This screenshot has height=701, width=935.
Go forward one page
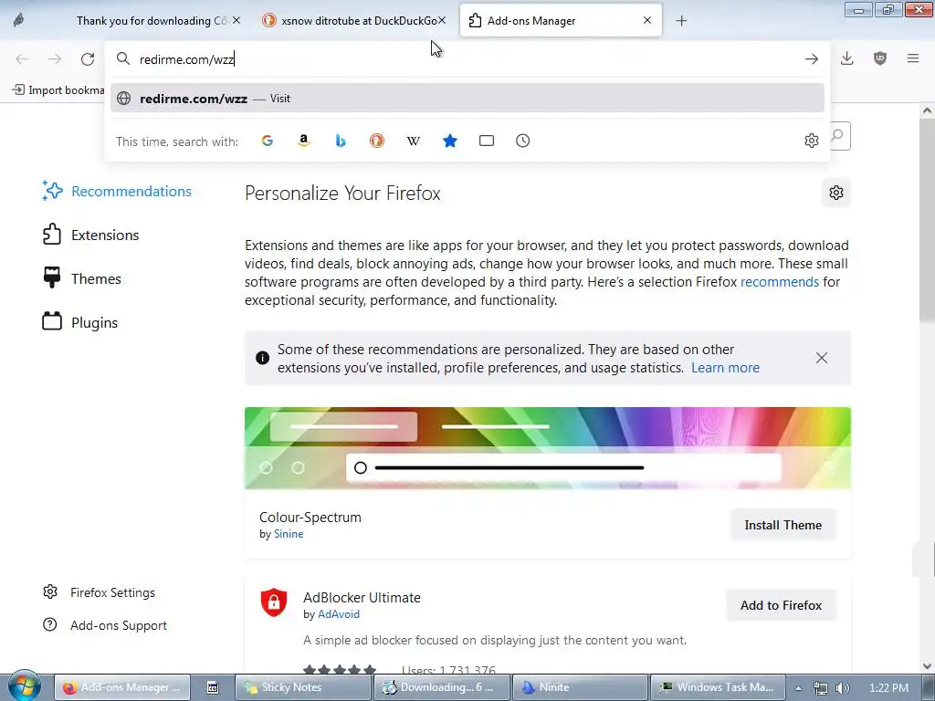pos(55,59)
